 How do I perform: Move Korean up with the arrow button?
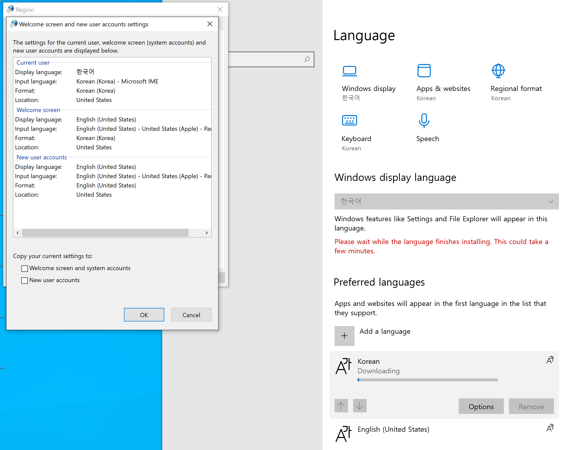pyautogui.click(x=341, y=406)
